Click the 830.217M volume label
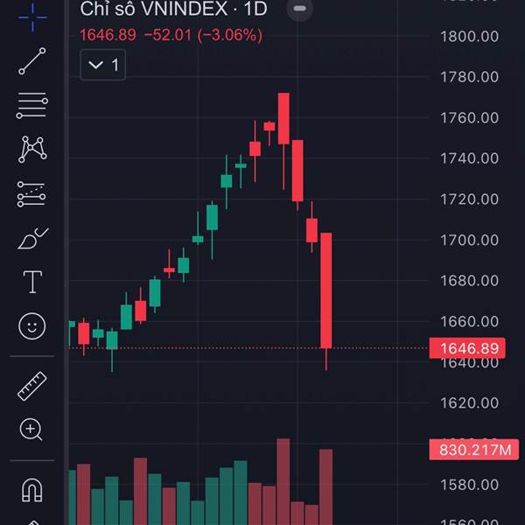525x525 pixels. (x=469, y=451)
